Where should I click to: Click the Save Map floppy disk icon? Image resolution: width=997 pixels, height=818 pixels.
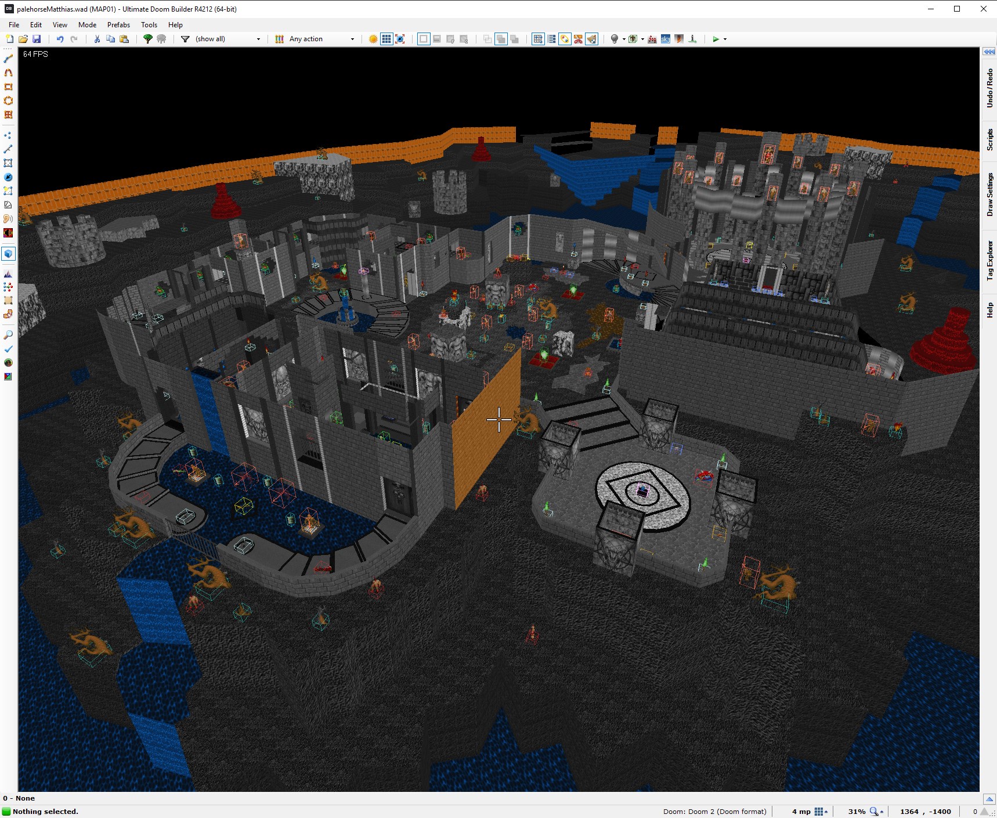[x=37, y=39]
